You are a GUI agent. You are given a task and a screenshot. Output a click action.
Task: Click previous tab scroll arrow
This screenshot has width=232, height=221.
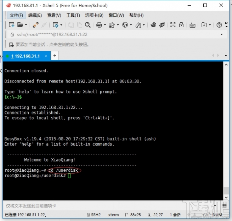tap(213, 56)
